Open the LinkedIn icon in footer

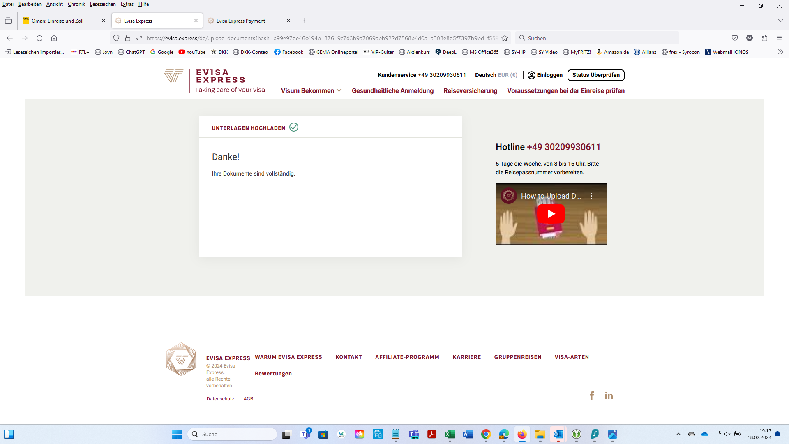coord(609,395)
